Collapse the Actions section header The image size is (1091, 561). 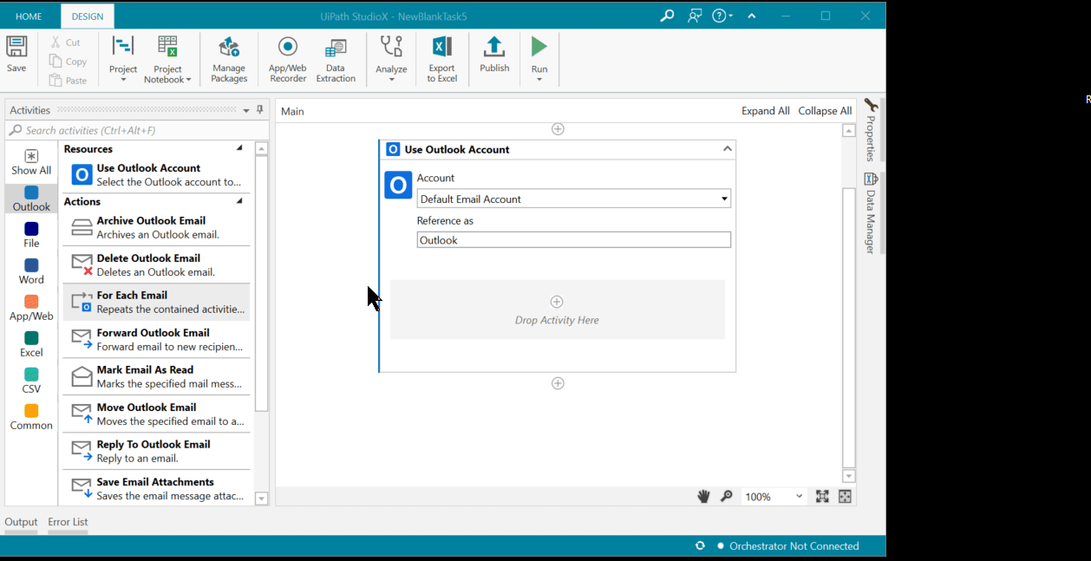click(240, 200)
